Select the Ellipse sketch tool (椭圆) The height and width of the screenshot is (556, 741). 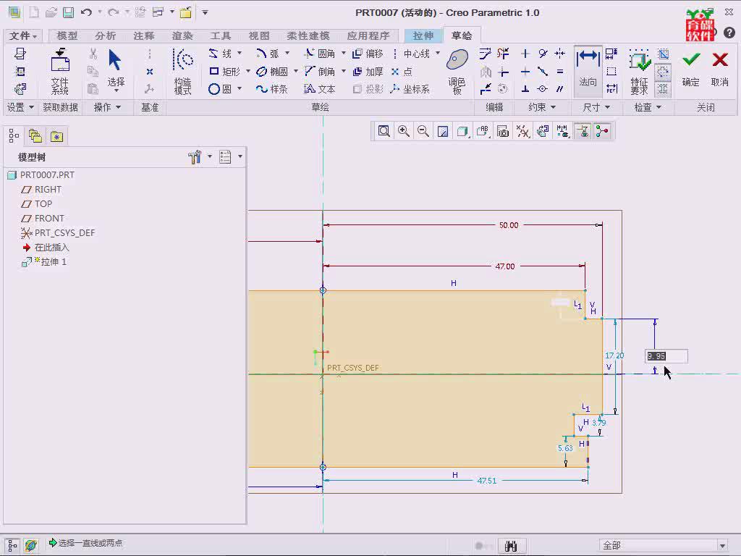tap(272, 72)
